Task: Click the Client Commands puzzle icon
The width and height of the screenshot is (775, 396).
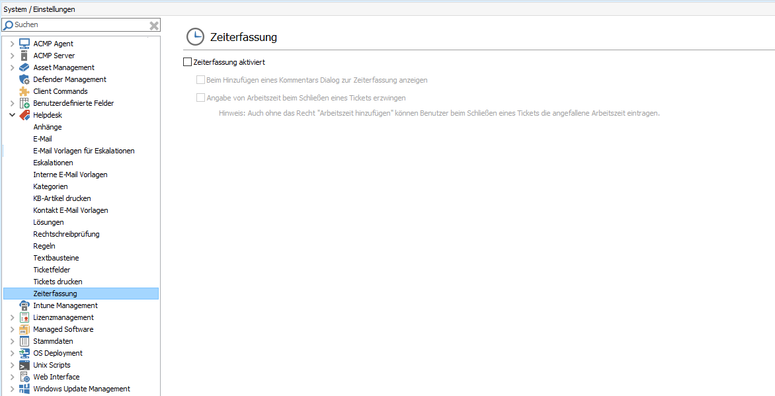Action: pyautogui.click(x=24, y=91)
